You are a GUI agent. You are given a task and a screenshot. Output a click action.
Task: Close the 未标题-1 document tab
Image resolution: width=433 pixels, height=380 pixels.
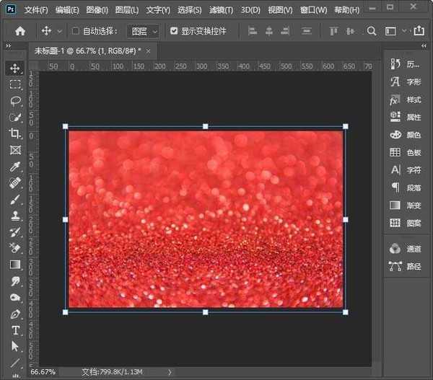click(x=149, y=51)
